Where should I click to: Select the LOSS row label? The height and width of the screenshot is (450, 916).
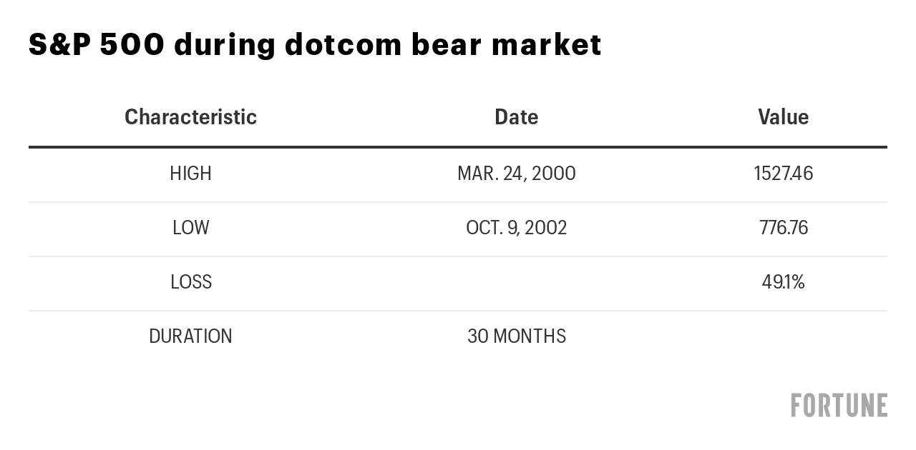[x=190, y=282]
